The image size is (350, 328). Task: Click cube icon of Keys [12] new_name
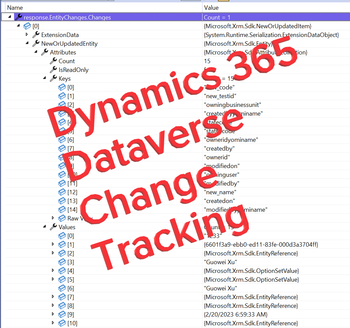[62, 192]
